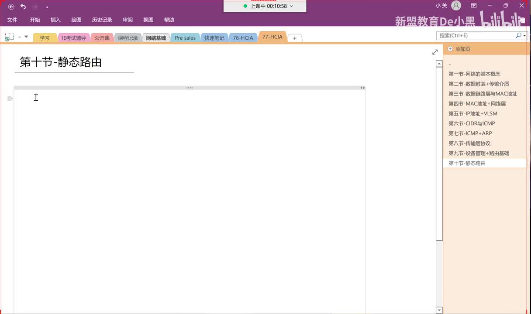
Task: Create a new section with the plus tab
Action: 295,38
